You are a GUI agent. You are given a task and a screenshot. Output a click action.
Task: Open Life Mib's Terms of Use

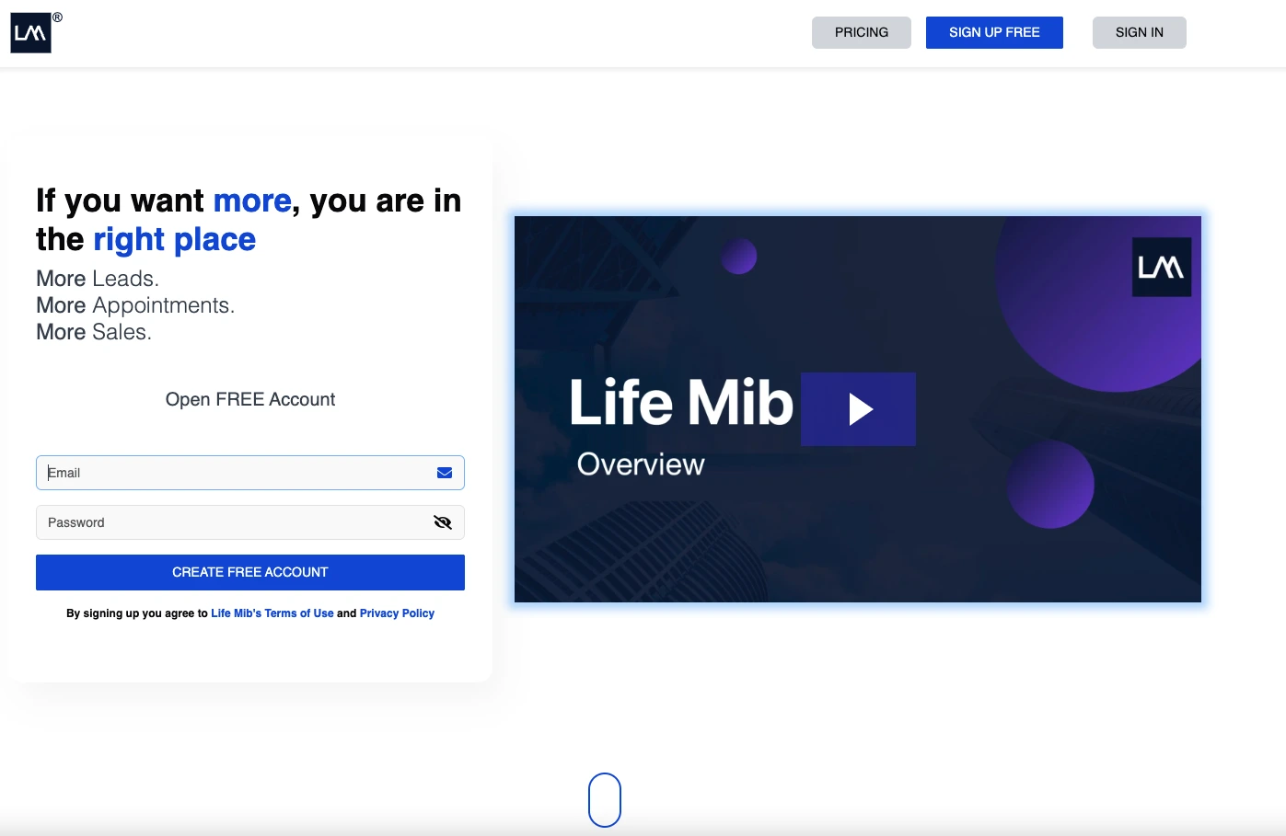272,613
